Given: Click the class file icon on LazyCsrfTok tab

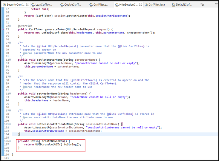Looking at the screenshot, I should tap(33, 5).
